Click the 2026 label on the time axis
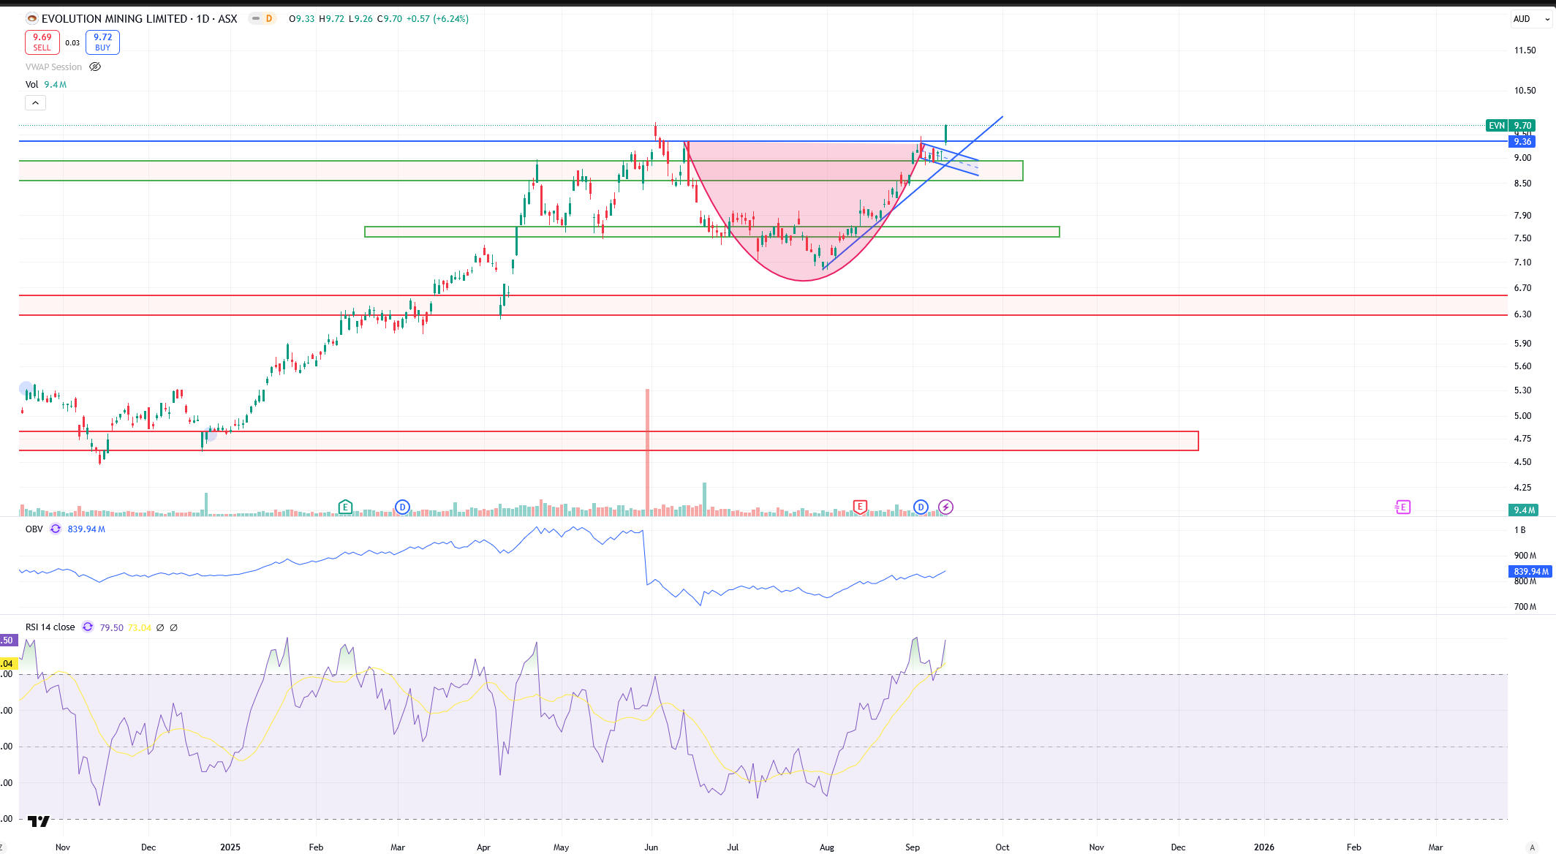 1264,847
